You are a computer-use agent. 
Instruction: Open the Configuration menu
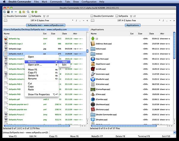pos(89,2)
